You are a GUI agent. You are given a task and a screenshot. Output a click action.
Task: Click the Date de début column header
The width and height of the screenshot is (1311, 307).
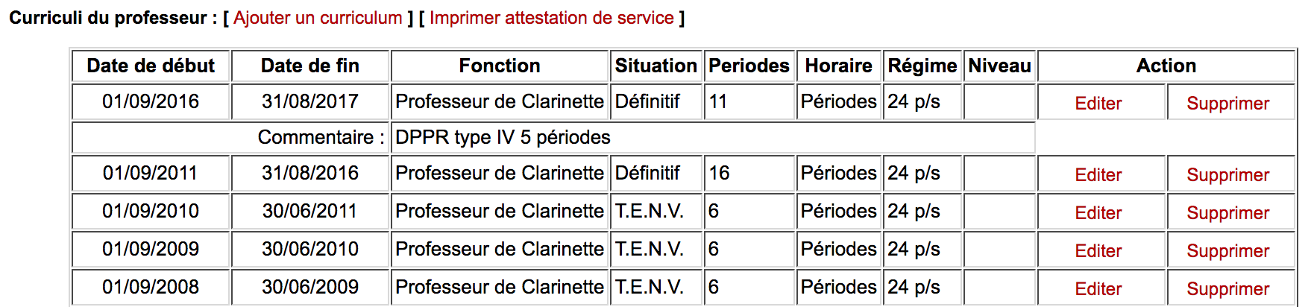151,66
